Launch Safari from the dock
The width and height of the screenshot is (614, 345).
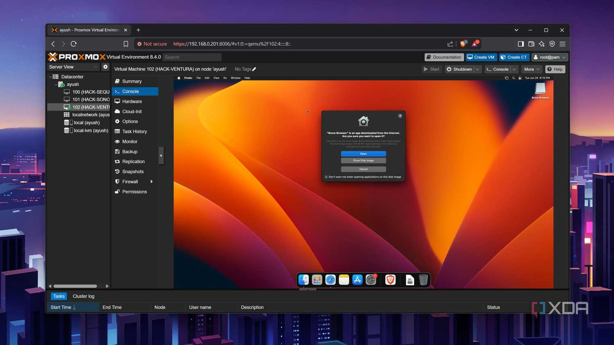tap(330, 280)
